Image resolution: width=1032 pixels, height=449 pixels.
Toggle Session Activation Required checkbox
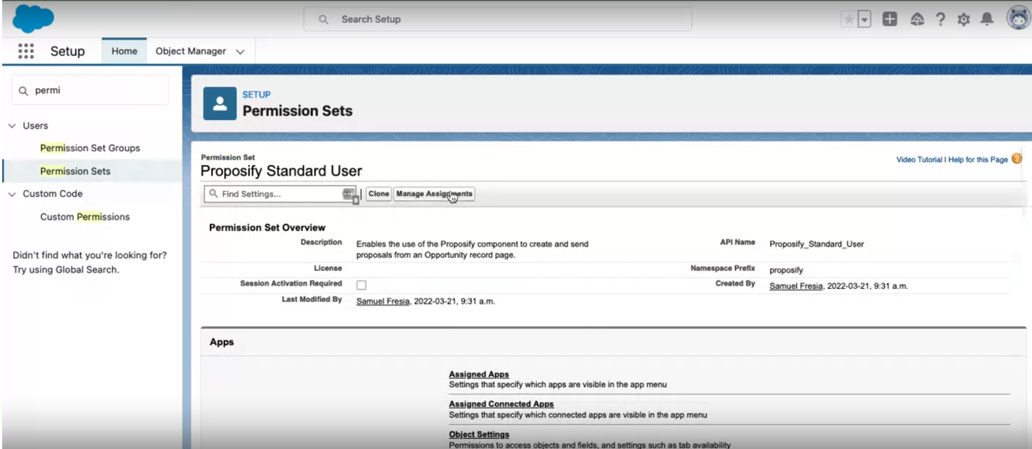(x=361, y=285)
